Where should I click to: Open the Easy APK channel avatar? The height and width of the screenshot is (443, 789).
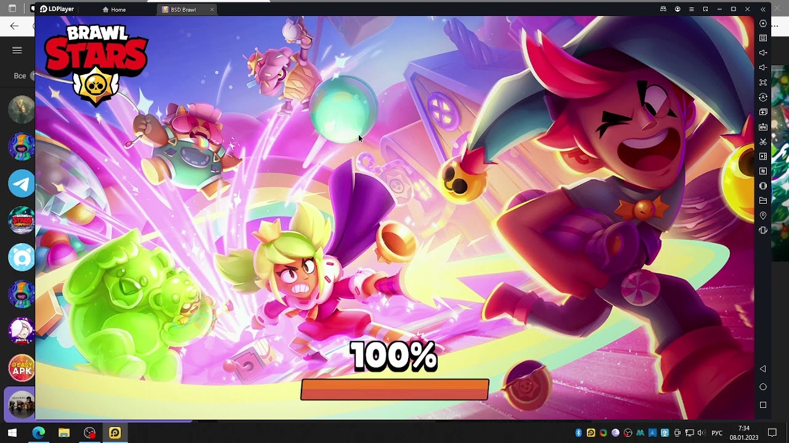point(22,368)
